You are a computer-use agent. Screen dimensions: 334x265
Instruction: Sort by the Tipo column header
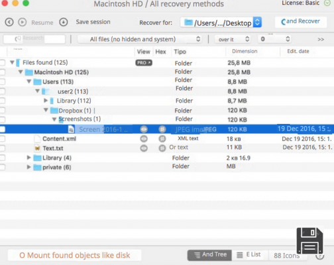point(180,52)
